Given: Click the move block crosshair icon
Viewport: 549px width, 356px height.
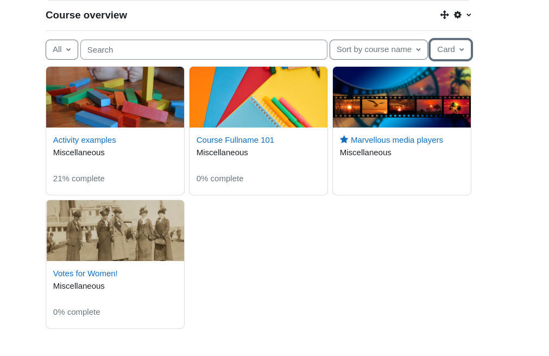Looking at the screenshot, I should 444,15.
